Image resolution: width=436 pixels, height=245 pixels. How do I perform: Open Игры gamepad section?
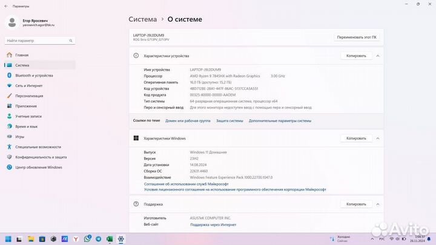[39, 137]
